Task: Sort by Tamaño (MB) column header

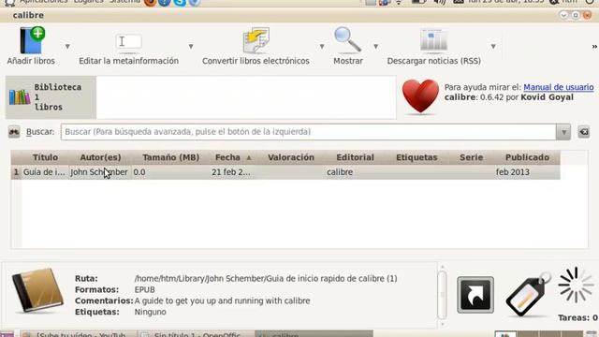Action: (170, 157)
